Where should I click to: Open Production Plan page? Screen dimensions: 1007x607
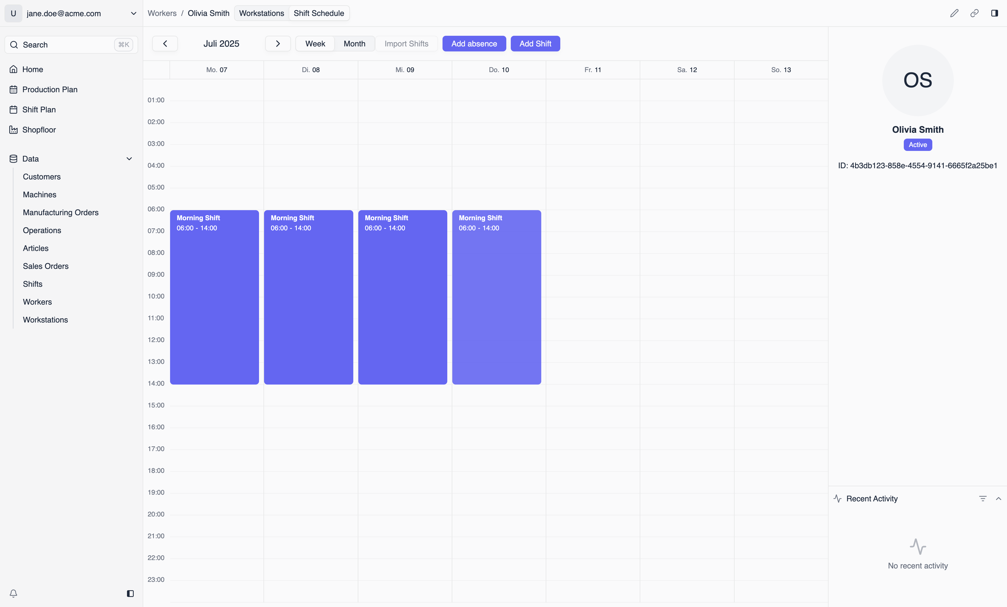(x=50, y=89)
